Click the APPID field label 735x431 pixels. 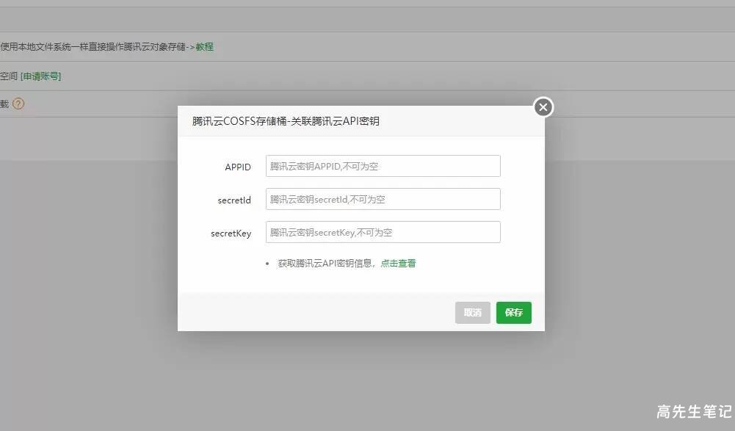click(x=238, y=167)
